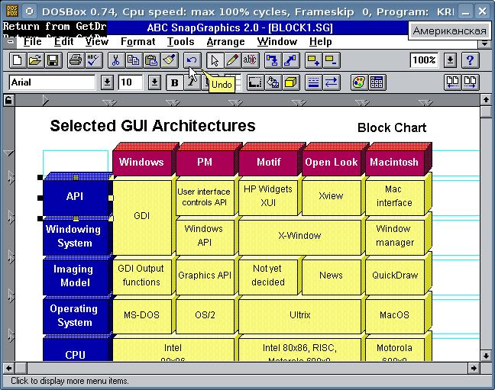Open the font size dropdown arrow
495x390 pixels.
tap(154, 82)
